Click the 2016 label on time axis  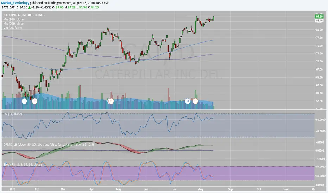12,189
